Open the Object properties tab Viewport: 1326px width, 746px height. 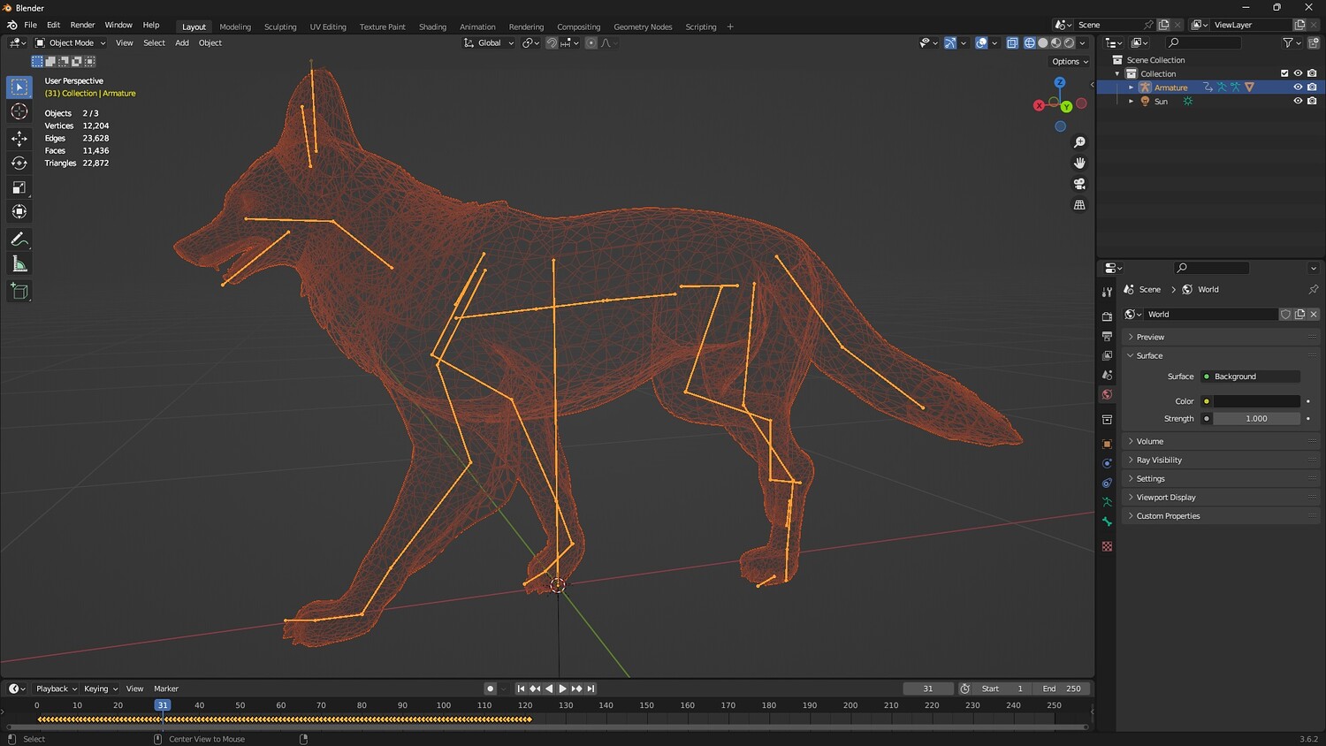pyautogui.click(x=1107, y=444)
